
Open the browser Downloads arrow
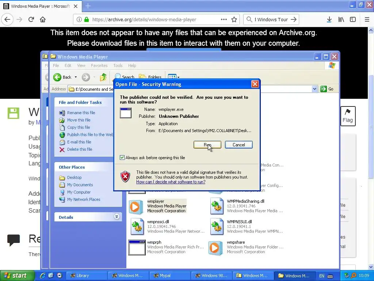(x=329, y=20)
